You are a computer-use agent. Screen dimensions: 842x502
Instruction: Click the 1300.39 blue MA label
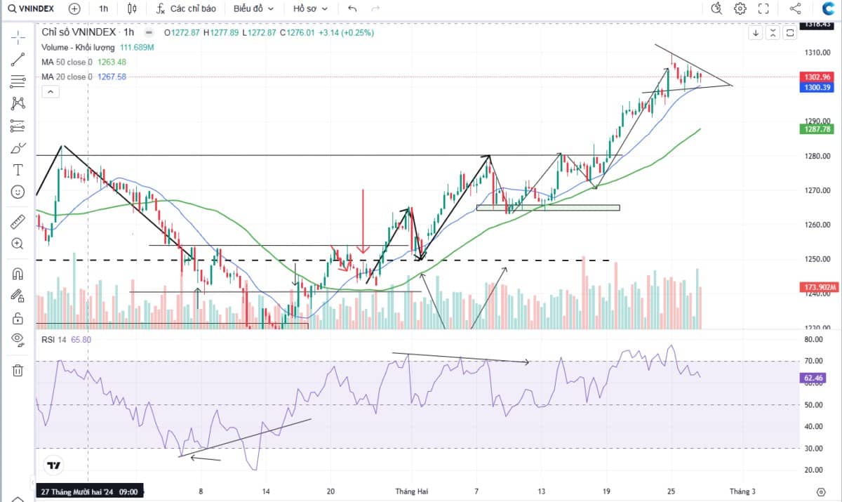(x=817, y=87)
